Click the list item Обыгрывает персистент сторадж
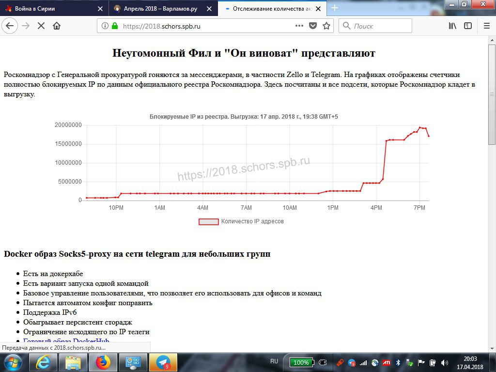Screen dimensions: 496x372 tap(77, 322)
